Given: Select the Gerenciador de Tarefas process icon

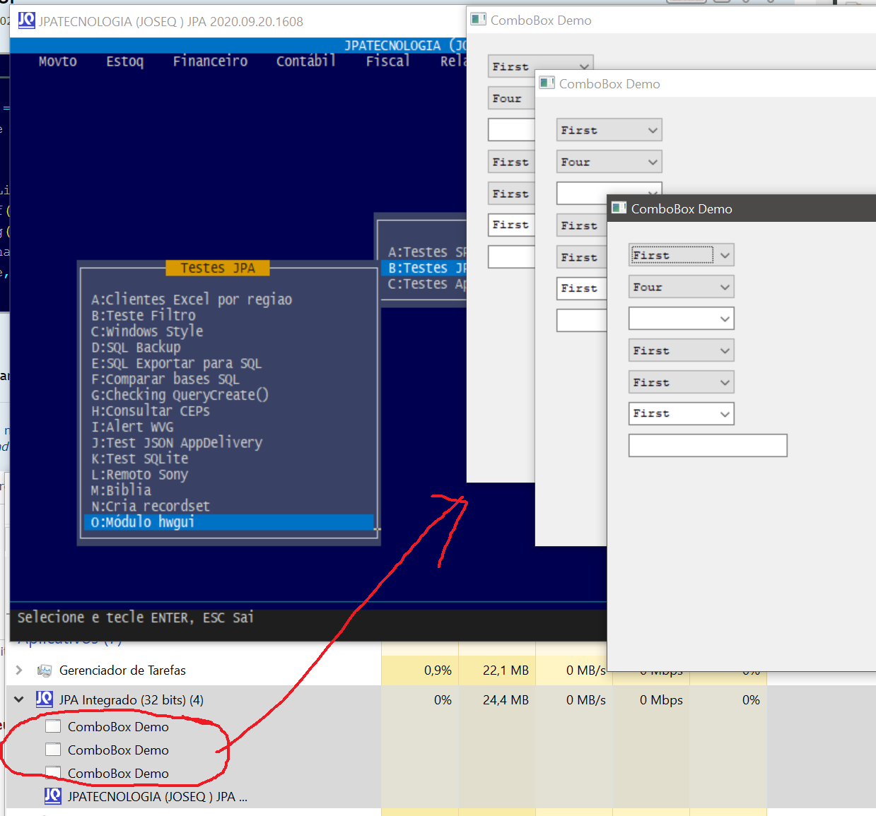Looking at the screenshot, I should click(45, 670).
